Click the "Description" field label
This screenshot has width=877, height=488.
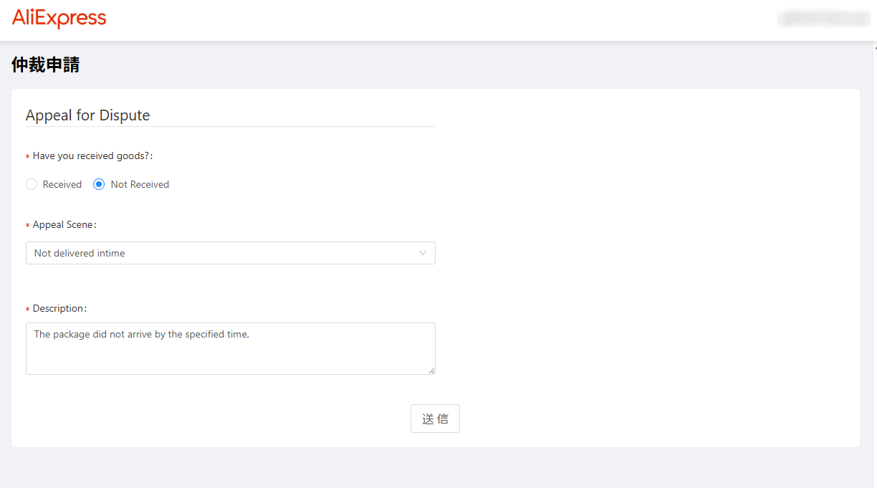(59, 308)
